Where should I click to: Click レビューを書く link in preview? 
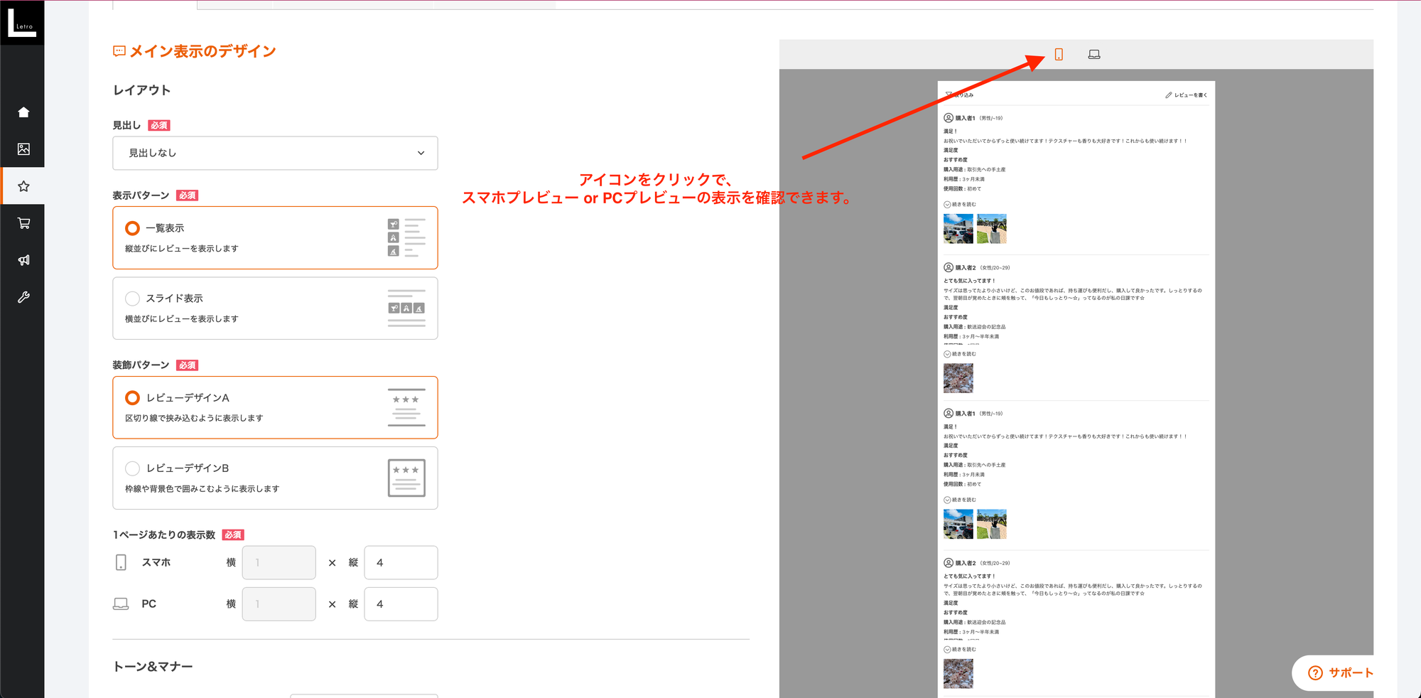(1187, 95)
